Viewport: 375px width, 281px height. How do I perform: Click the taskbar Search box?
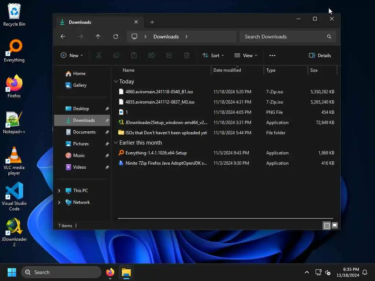(x=61, y=272)
